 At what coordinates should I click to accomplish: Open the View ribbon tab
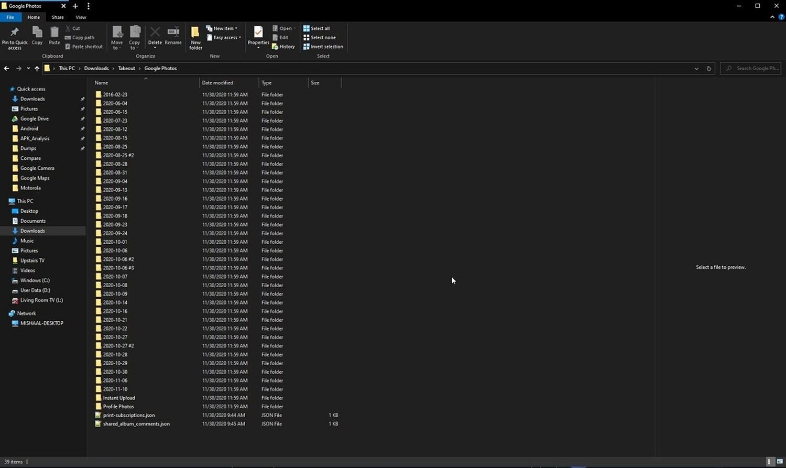(81, 17)
